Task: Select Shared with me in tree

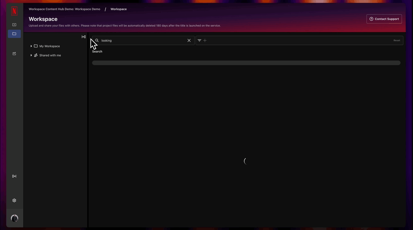Action: pyautogui.click(x=50, y=55)
